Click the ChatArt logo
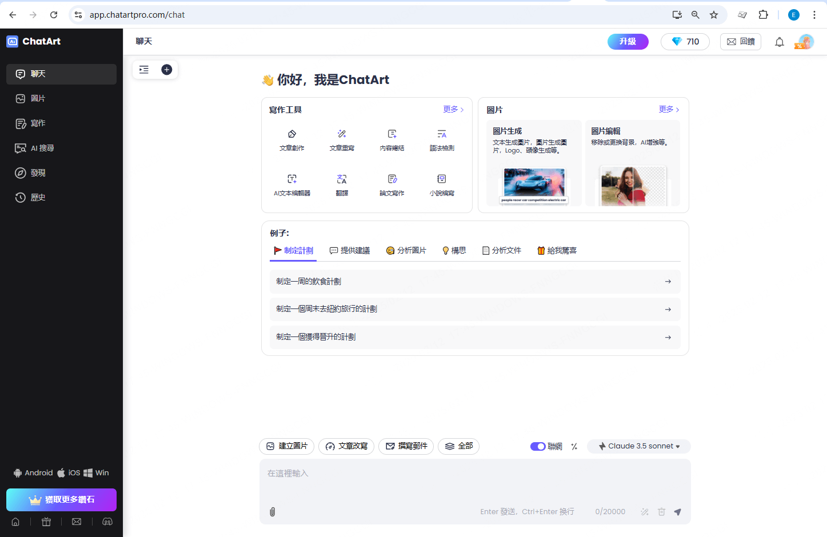This screenshot has width=827, height=537. click(34, 41)
